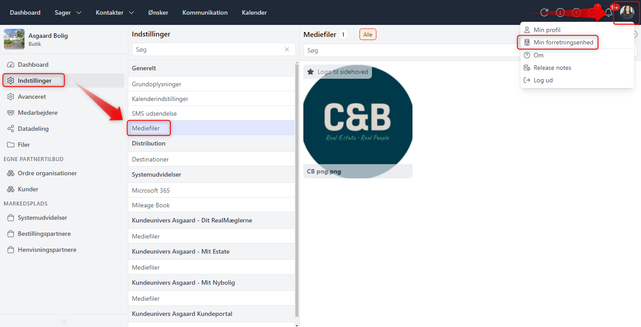Go to Dashboard in the top navigation
Image resolution: width=641 pixels, height=327 pixels.
pos(25,12)
